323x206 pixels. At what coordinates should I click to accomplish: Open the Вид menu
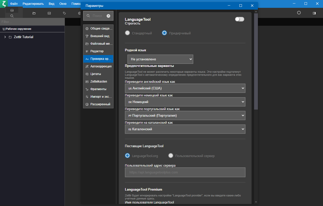coord(51,4)
